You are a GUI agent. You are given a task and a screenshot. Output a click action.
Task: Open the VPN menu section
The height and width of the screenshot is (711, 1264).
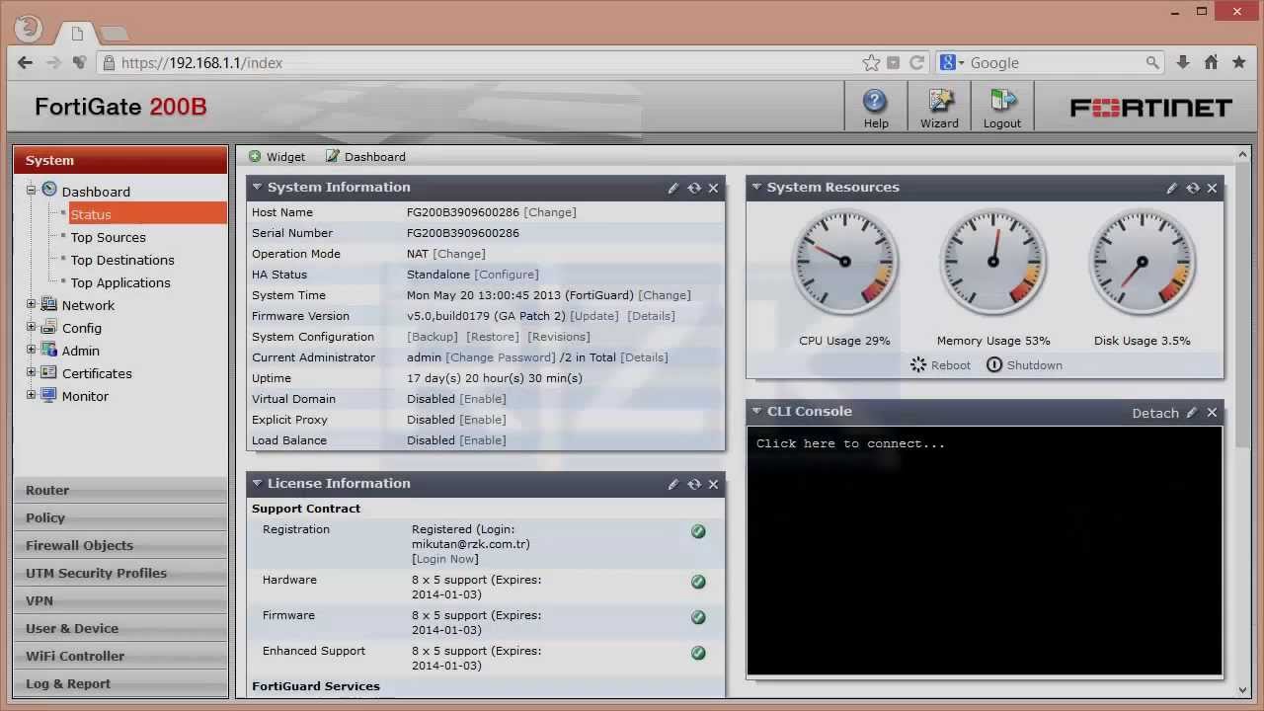click(x=120, y=600)
